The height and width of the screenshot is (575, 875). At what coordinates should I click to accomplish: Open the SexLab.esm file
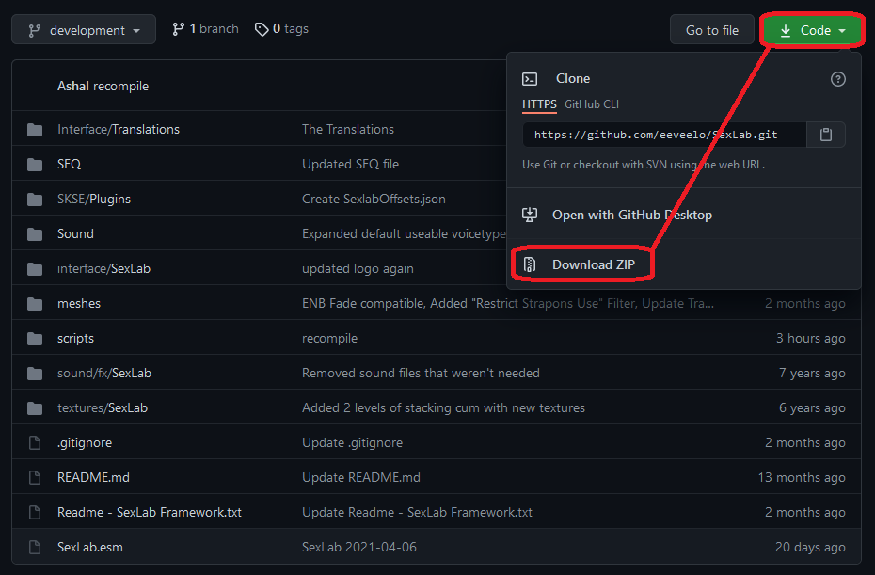coord(89,547)
